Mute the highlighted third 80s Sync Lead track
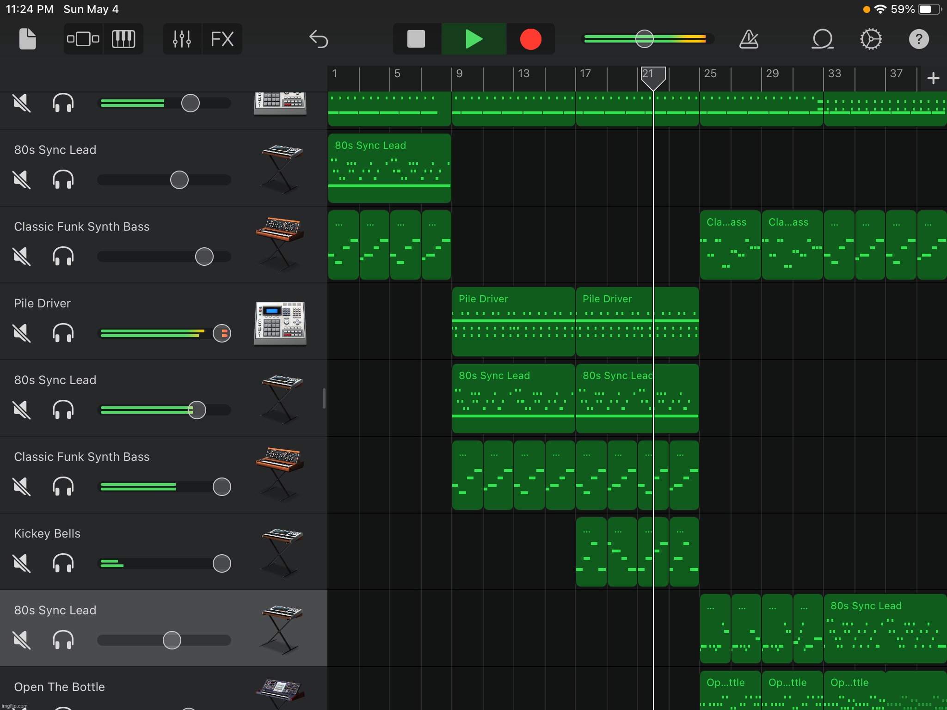 pyautogui.click(x=22, y=640)
